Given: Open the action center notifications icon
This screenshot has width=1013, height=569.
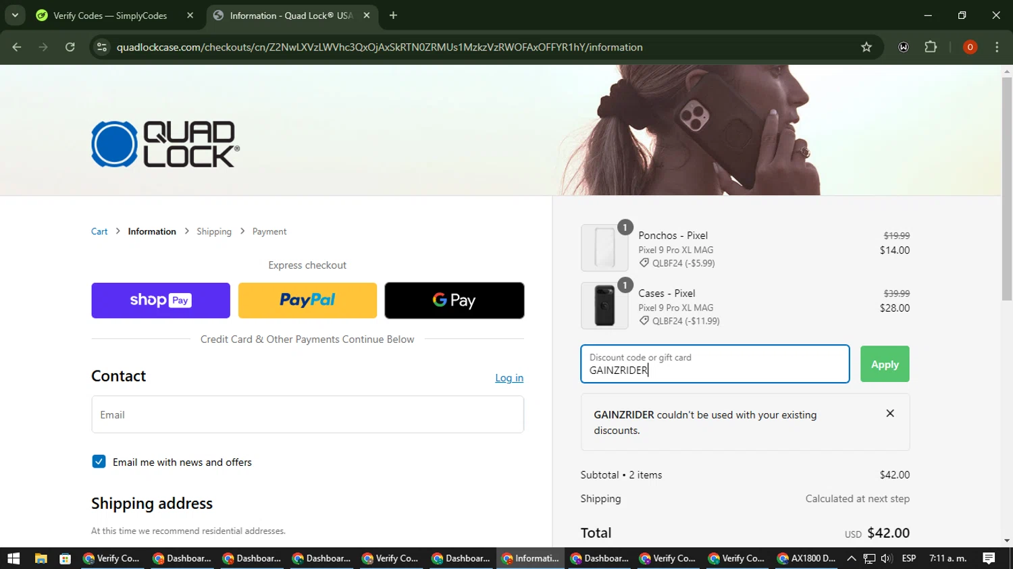Looking at the screenshot, I should click(x=989, y=558).
